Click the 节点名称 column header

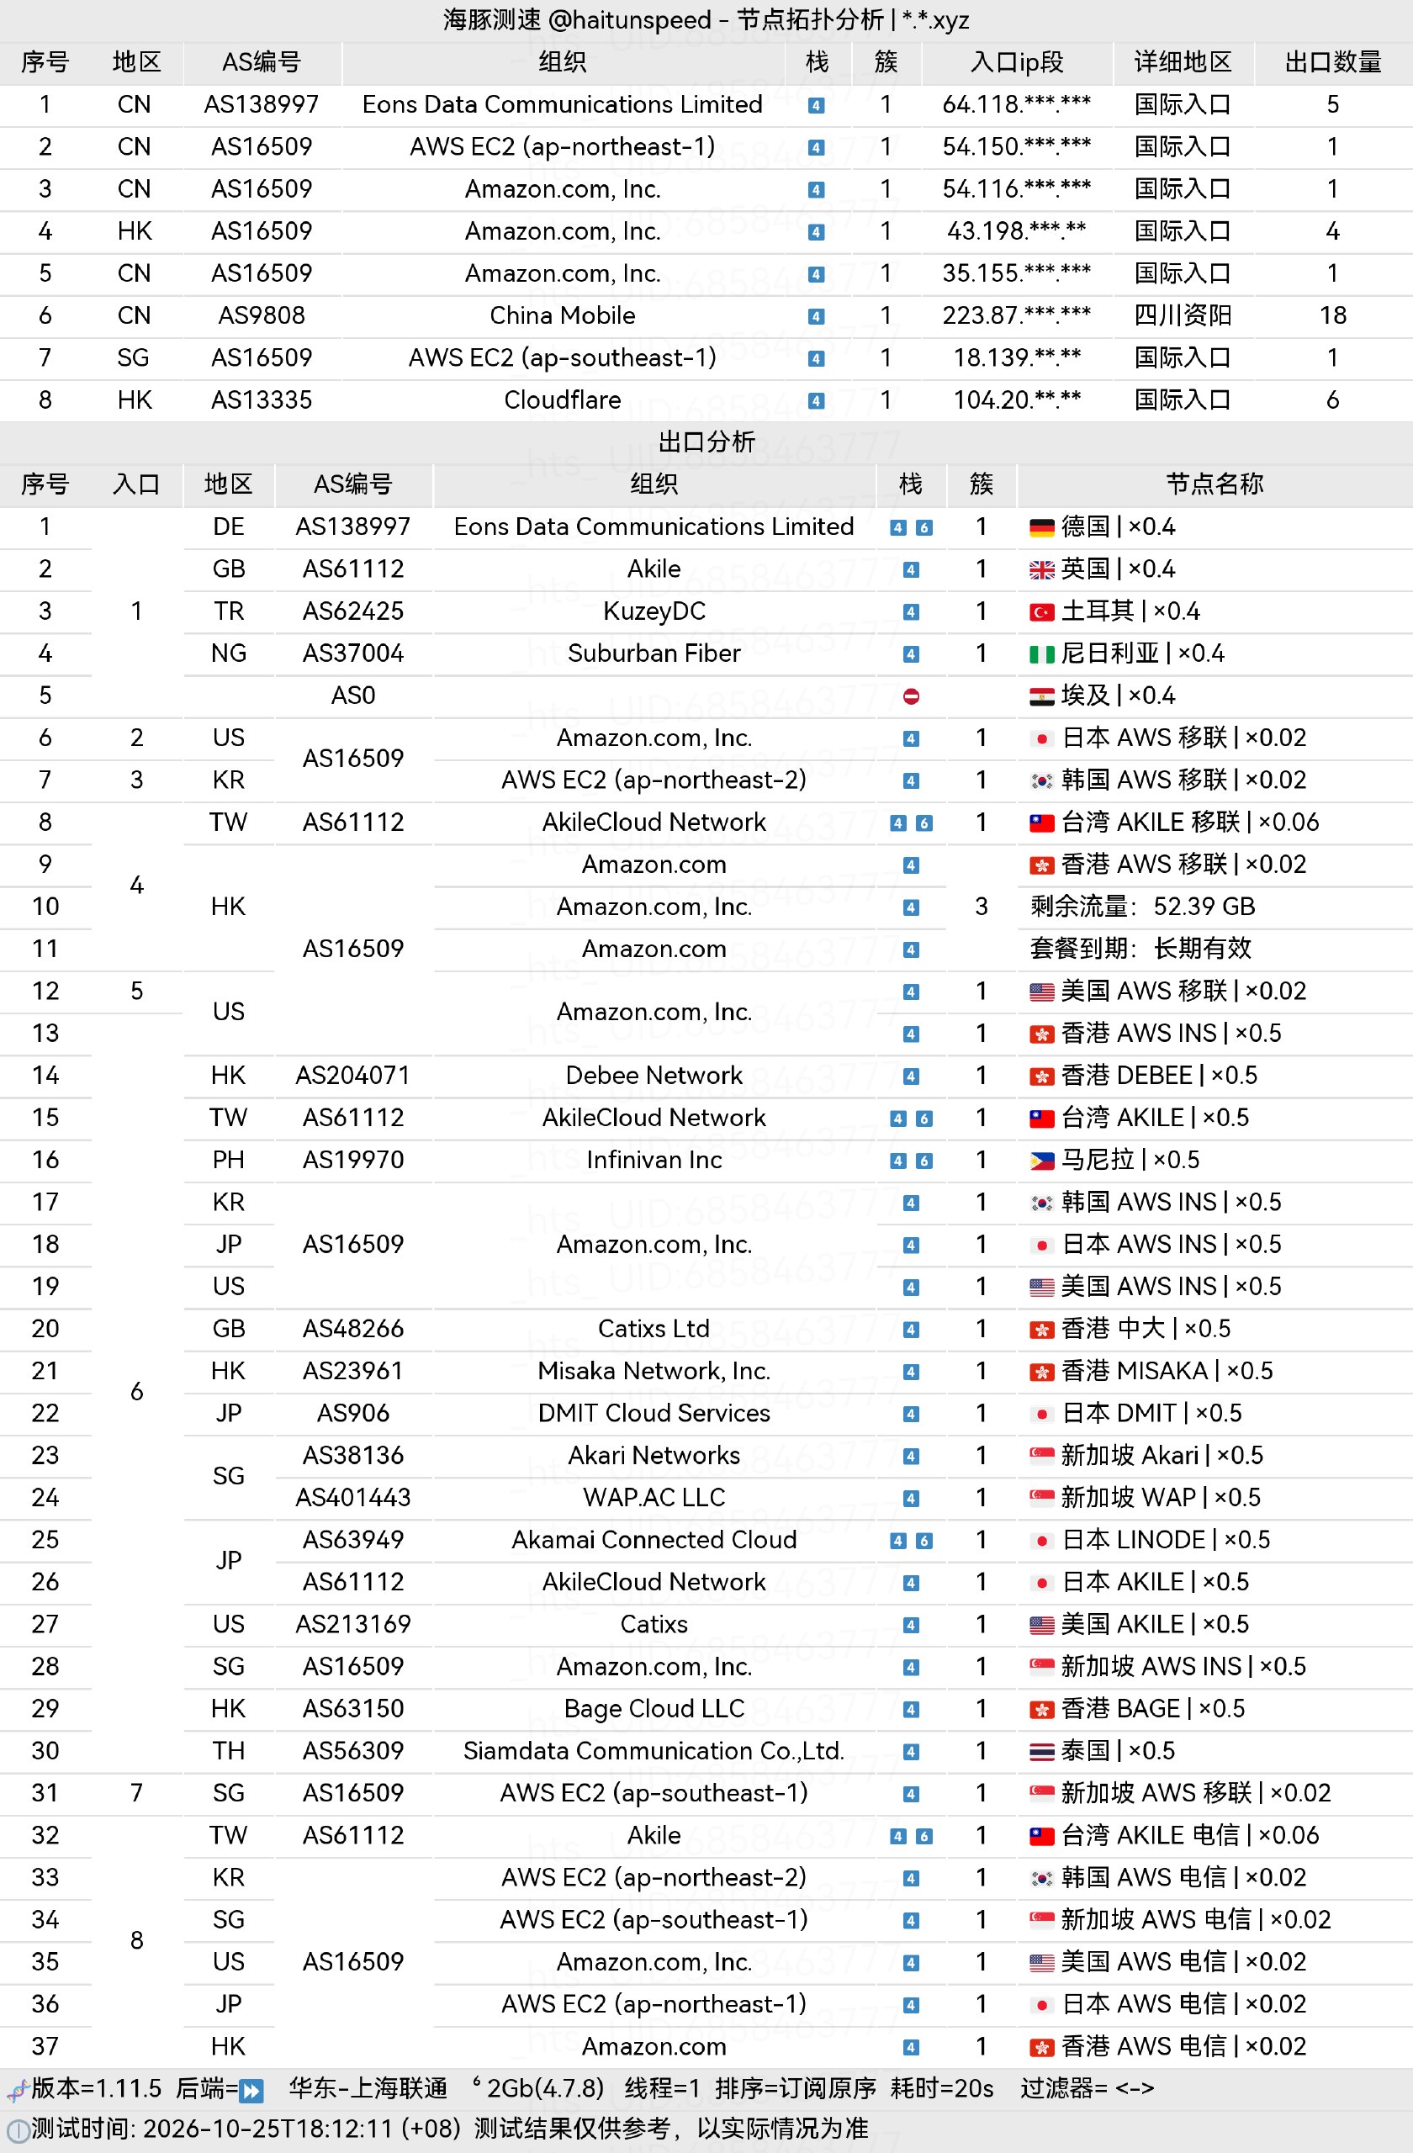(1214, 484)
